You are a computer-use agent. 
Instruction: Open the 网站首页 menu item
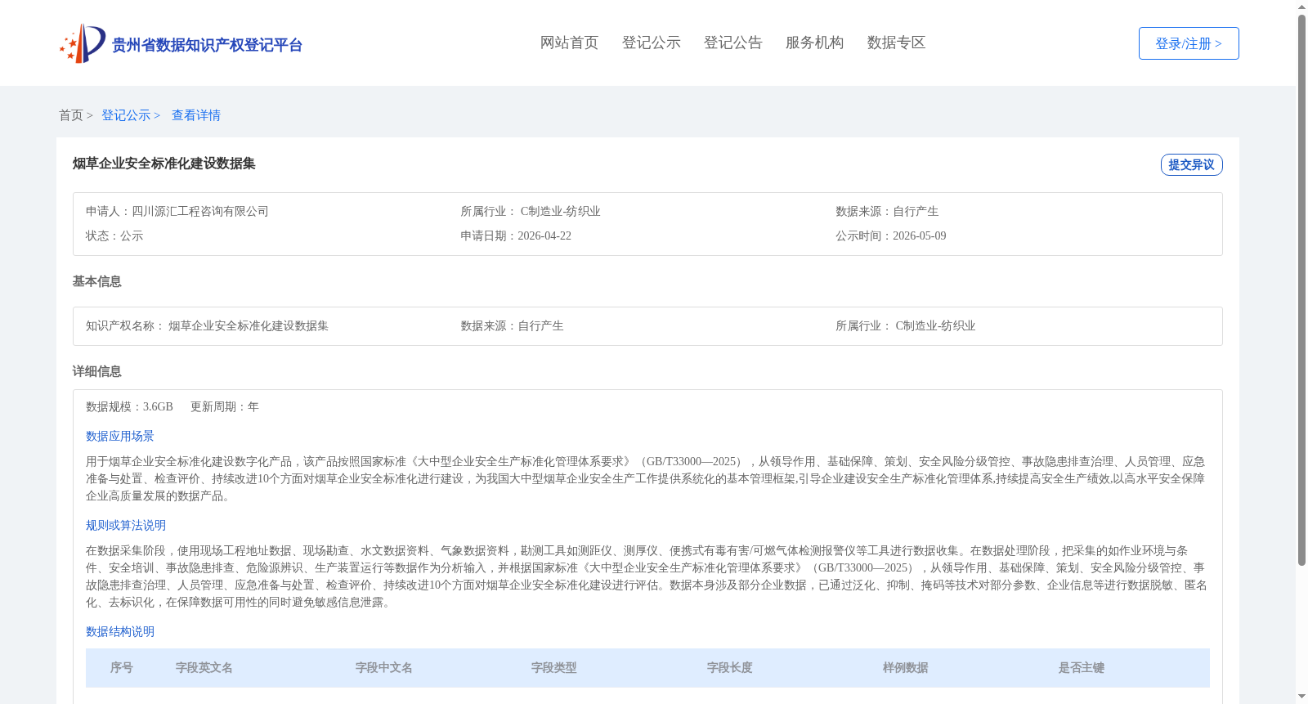point(569,43)
